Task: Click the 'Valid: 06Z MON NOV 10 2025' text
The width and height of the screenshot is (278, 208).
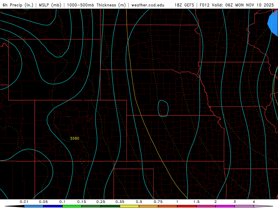Action: click(243, 5)
